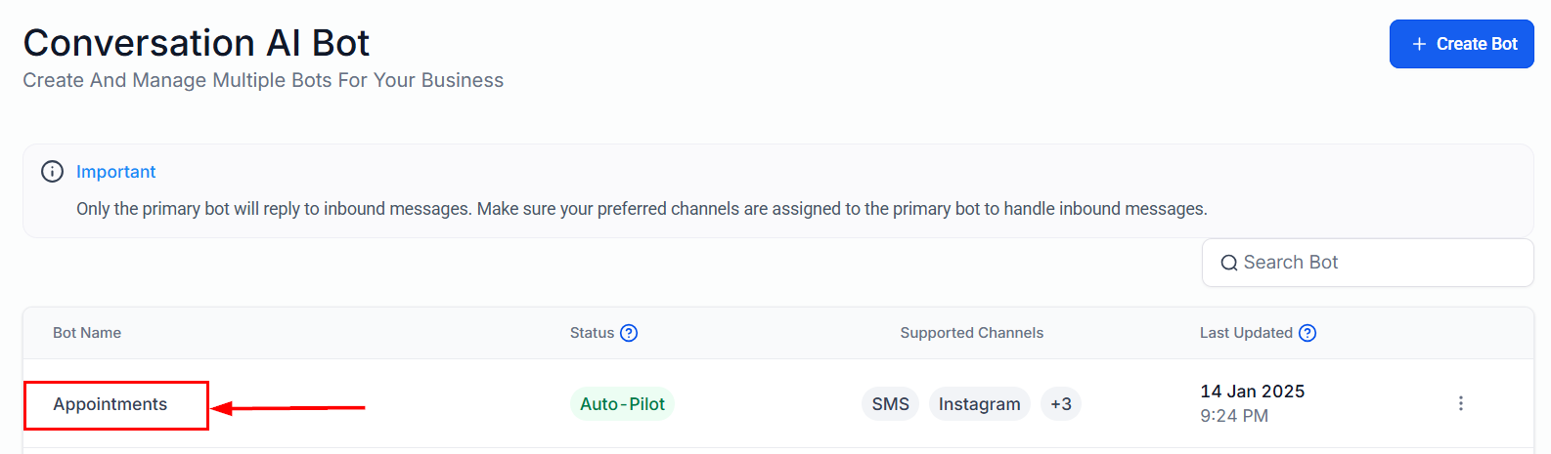The width and height of the screenshot is (1551, 454).
Task: Open the three-dot options menu for Appointments
Action: point(1460,403)
